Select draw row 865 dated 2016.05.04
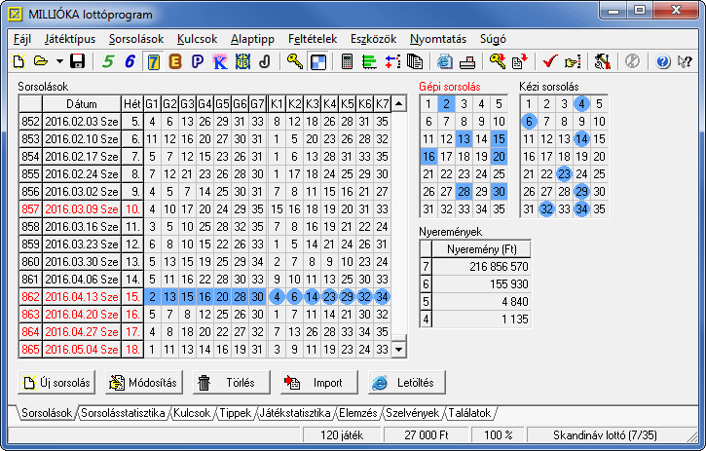 204,349
